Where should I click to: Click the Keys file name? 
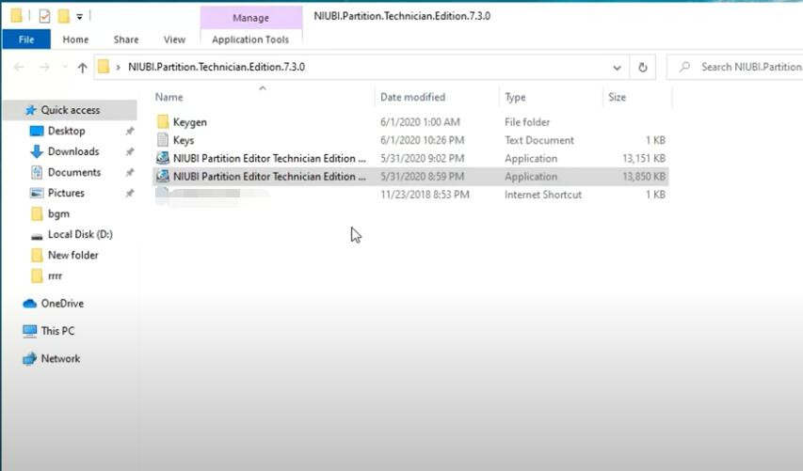[184, 140]
